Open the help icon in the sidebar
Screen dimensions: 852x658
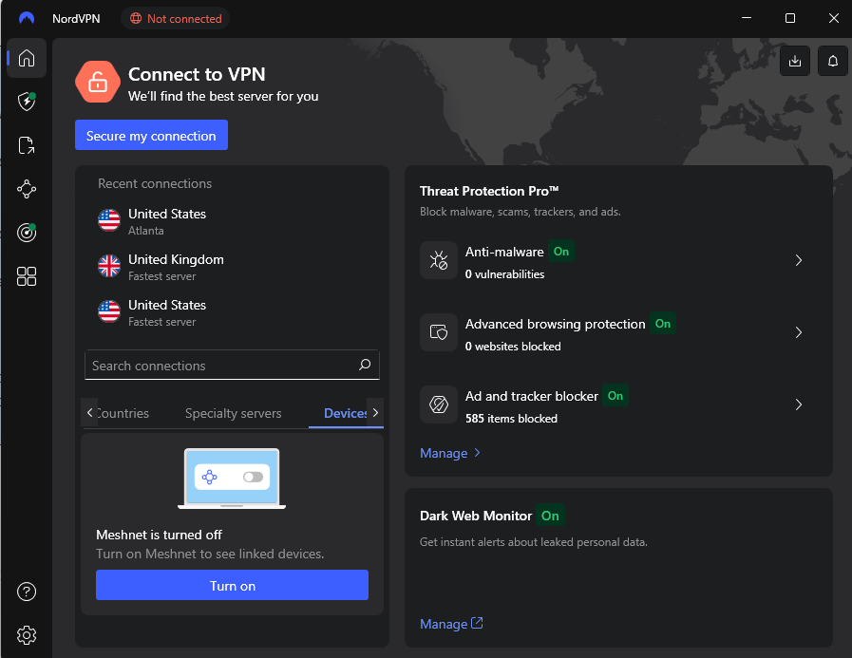(x=27, y=592)
